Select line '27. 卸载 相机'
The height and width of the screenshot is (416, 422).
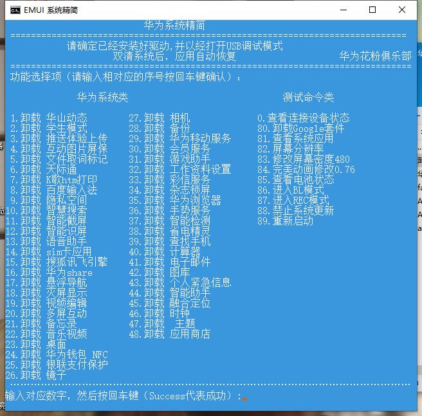tap(160, 118)
